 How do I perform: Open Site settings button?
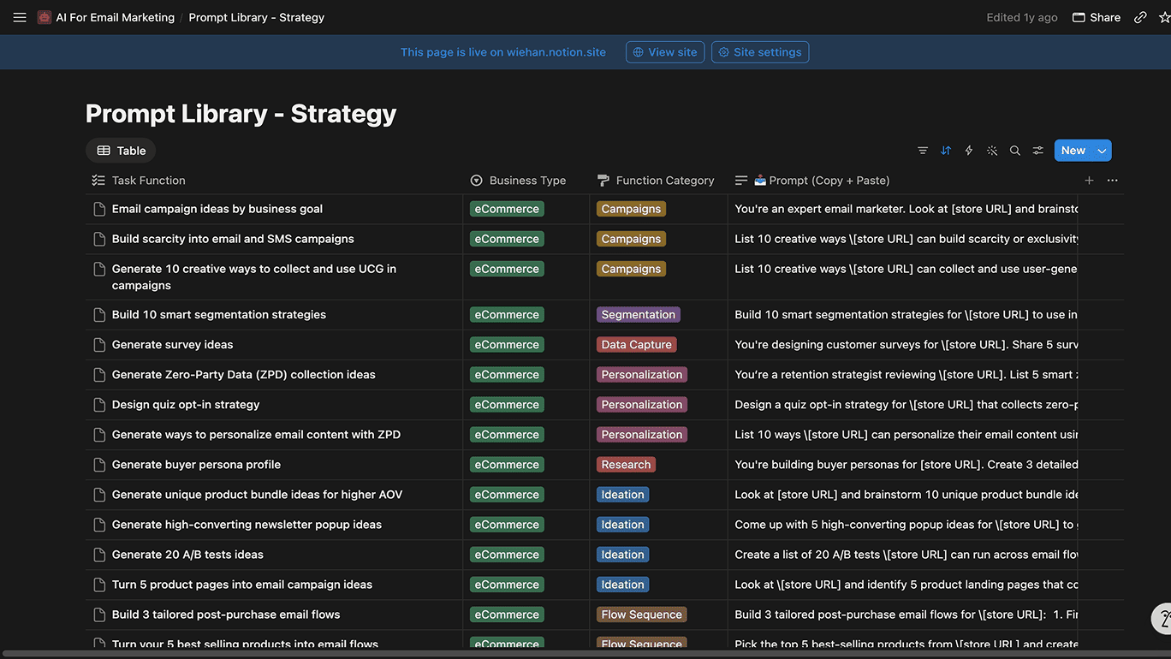pos(760,52)
